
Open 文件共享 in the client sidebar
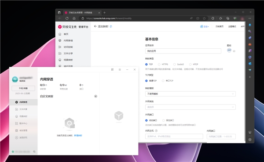click(x=23, y=109)
